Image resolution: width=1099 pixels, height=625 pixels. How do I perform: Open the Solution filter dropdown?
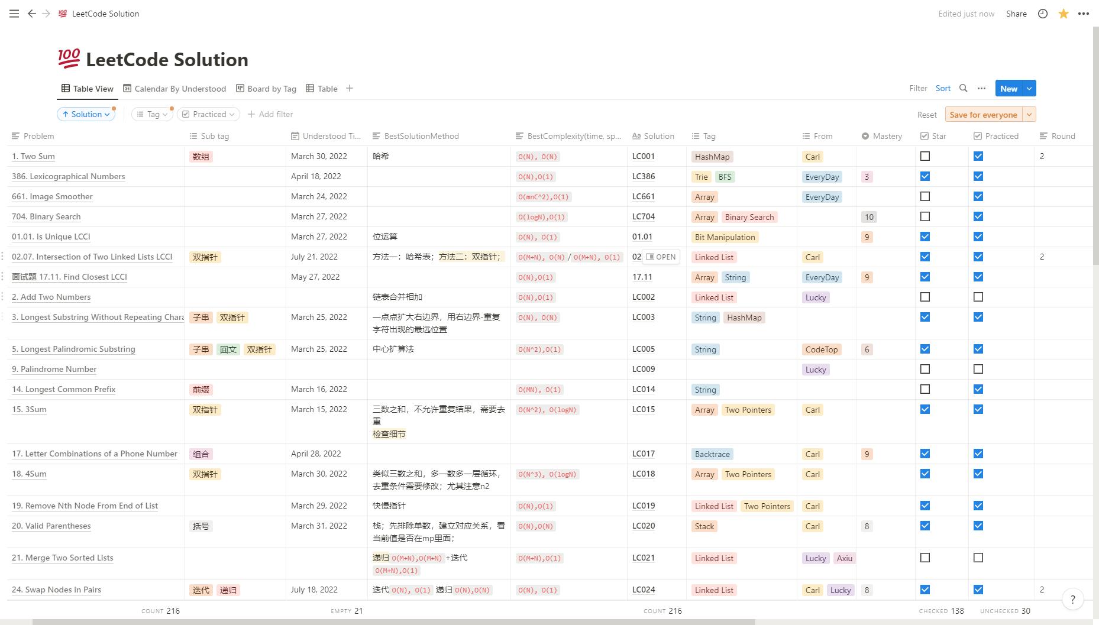[x=86, y=114]
